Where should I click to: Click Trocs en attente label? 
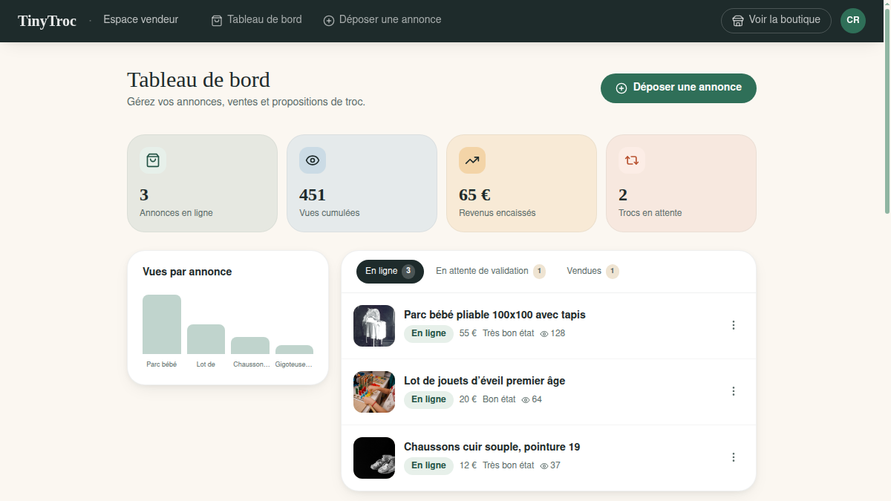(650, 213)
